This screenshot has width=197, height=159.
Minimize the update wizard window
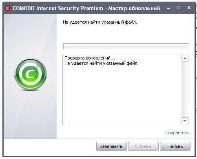click(168, 8)
